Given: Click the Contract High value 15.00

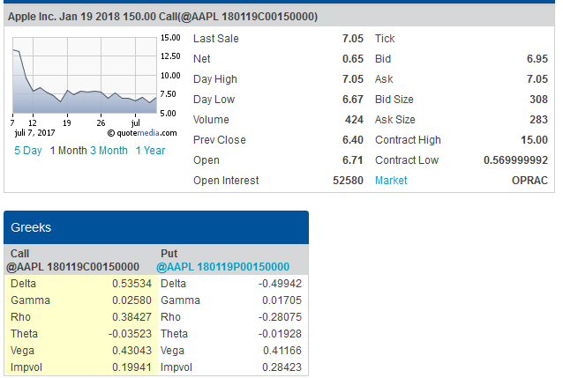Looking at the screenshot, I should pos(534,140).
